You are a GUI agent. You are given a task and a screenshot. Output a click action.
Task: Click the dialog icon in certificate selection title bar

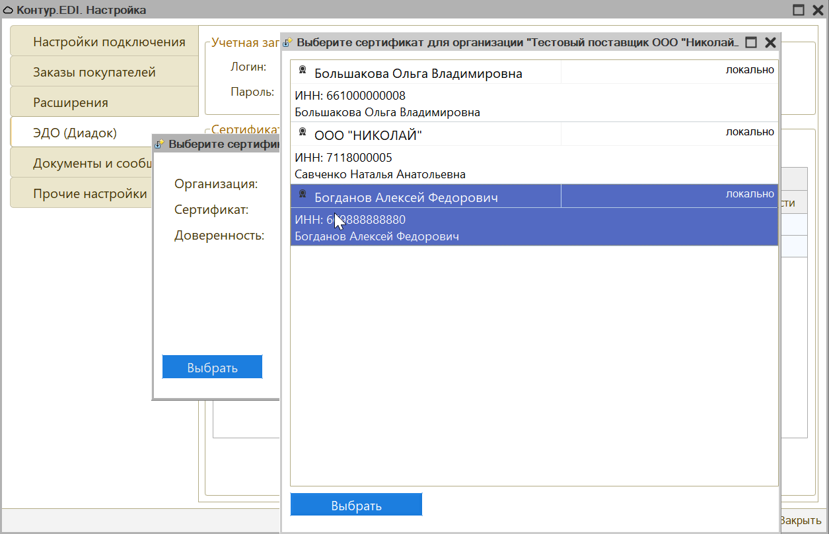[x=288, y=42]
